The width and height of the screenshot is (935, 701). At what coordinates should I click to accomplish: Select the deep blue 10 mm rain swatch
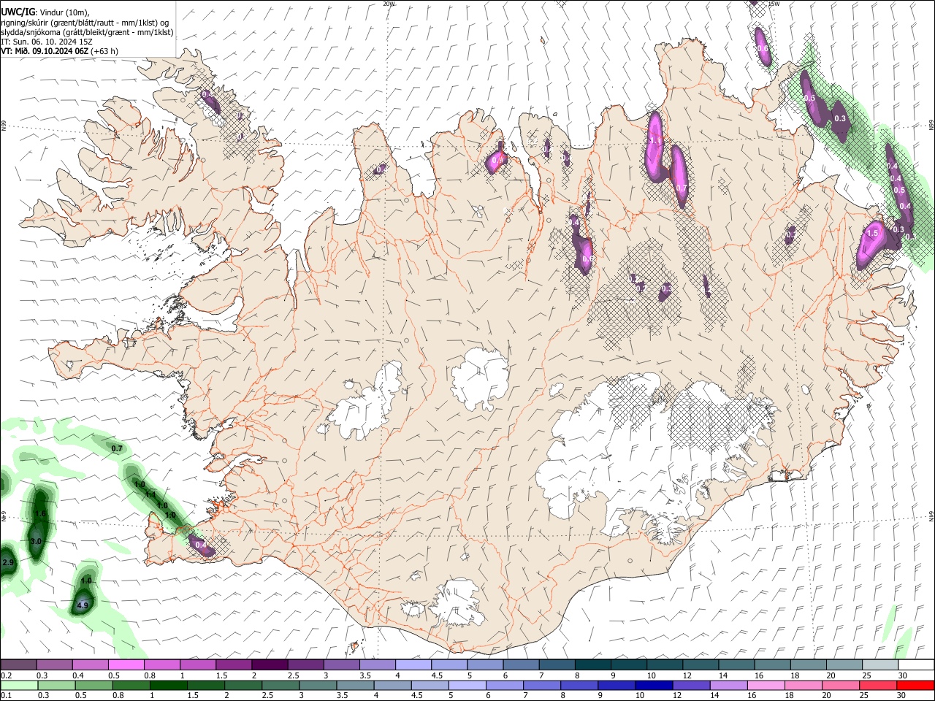coord(654,686)
